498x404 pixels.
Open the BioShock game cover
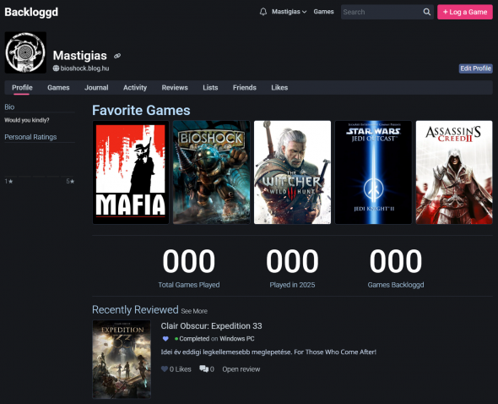click(x=212, y=172)
